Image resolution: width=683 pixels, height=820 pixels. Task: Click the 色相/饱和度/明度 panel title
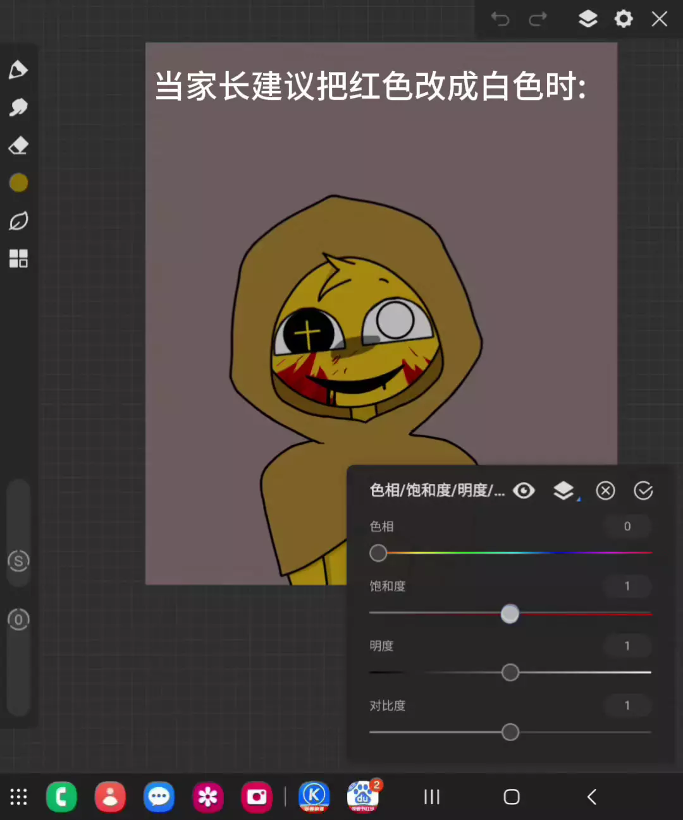(x=438, y=491)
